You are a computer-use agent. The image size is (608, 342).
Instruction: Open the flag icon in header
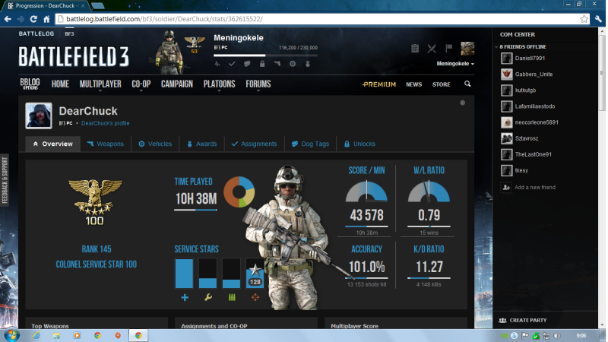[448, 49]
